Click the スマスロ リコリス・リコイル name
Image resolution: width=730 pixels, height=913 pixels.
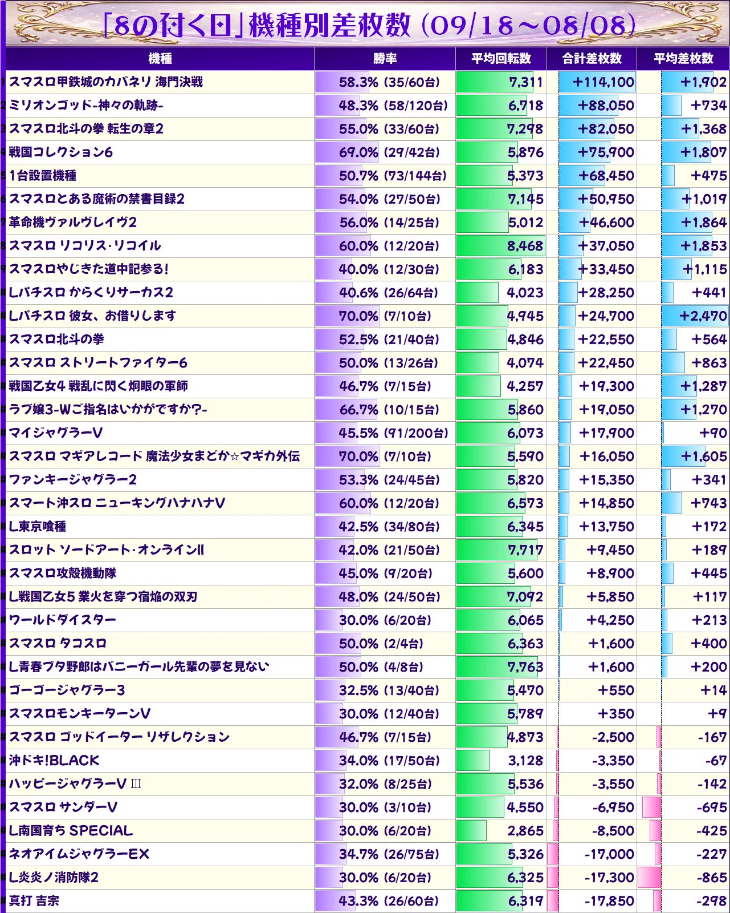point(85,246)
